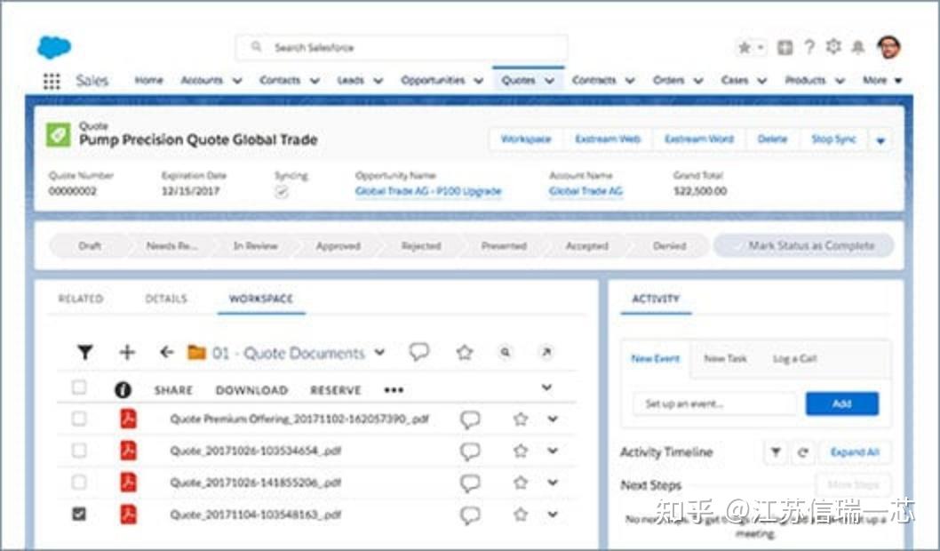Open the More navigation dropdown
940x551 pixels.
[882, 80]
